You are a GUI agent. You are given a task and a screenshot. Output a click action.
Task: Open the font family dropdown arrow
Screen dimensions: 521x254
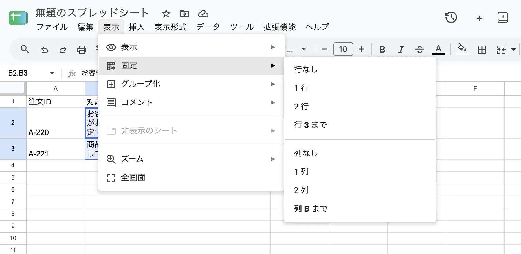(x=304, y=49)
